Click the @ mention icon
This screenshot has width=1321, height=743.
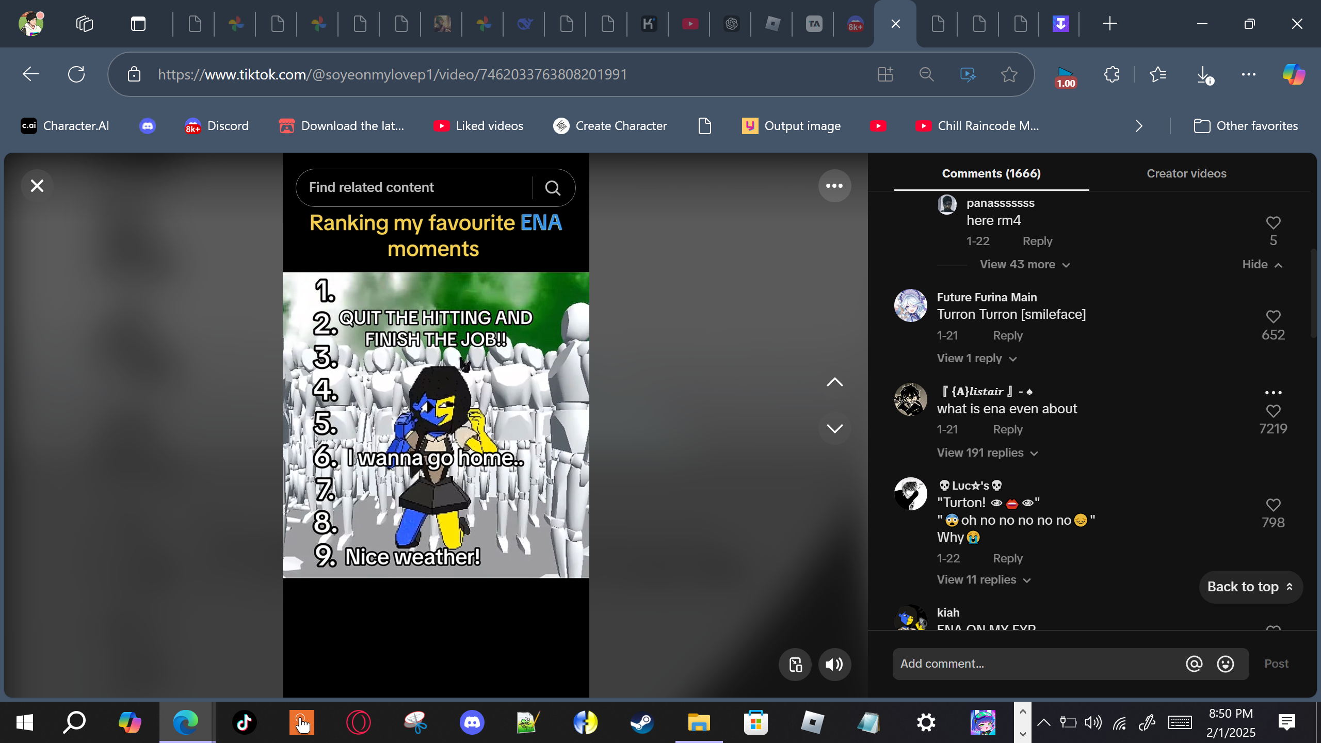[x=1194, y=664]
